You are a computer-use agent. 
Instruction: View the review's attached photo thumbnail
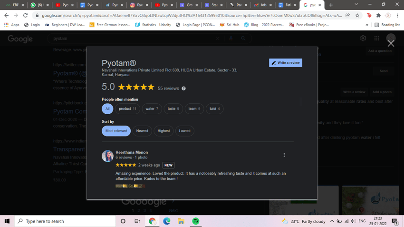tap(130, 186)
